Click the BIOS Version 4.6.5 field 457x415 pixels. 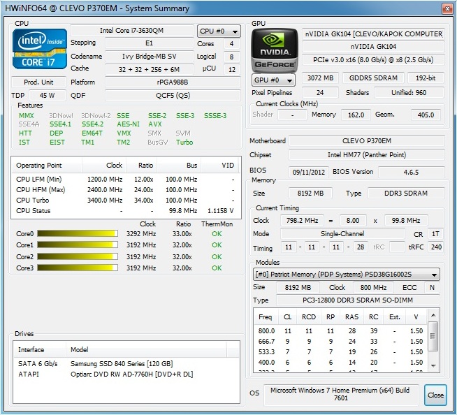coord(412,172)
